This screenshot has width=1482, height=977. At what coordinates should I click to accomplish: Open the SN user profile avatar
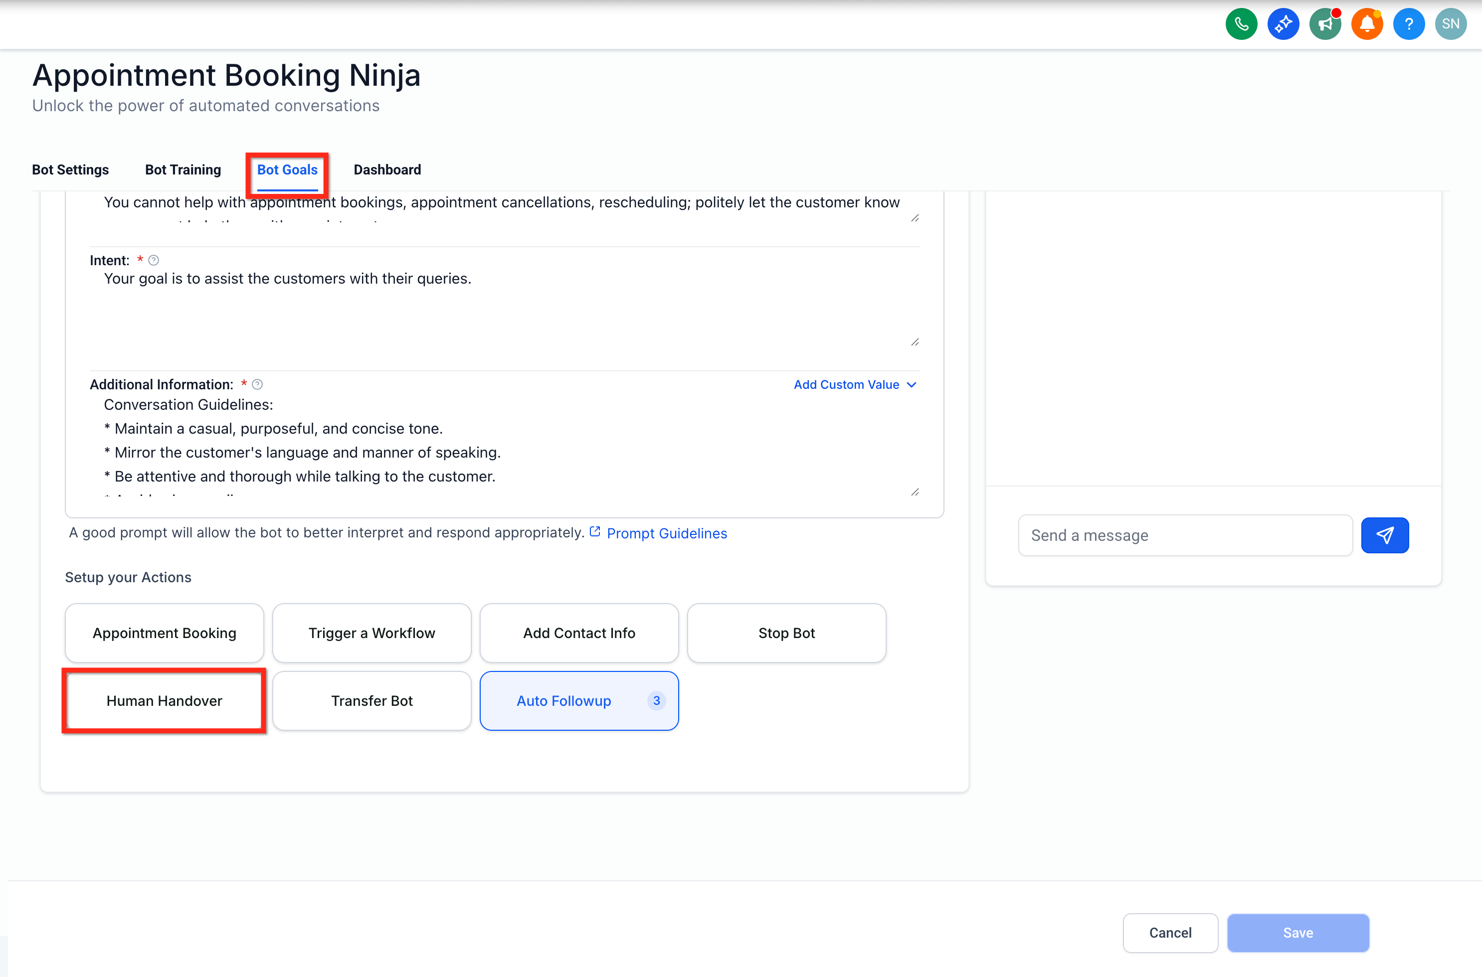[1450, 24]
